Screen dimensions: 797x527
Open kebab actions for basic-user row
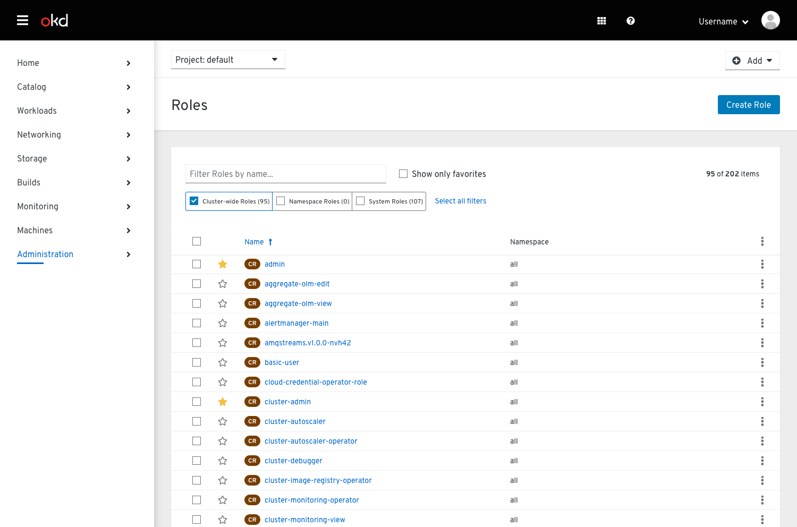(x=762, y=362)
